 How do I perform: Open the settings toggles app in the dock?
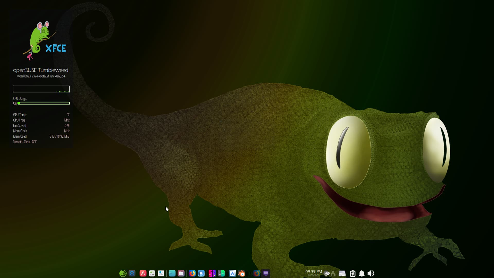click(x=152, y=273)
